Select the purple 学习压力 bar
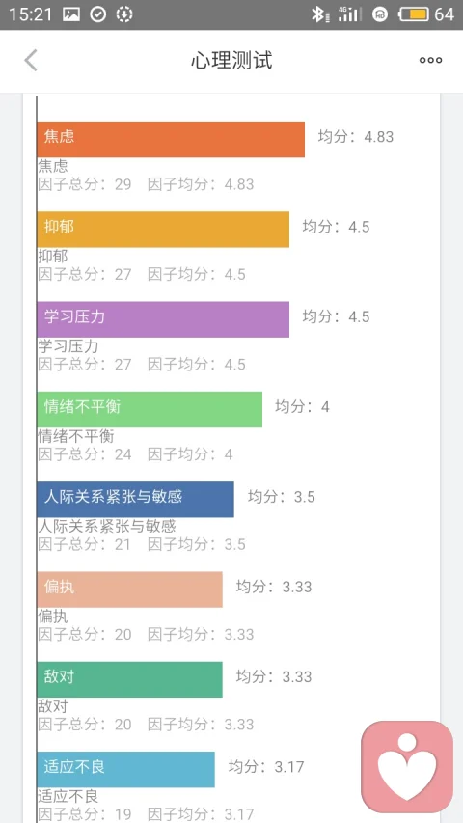Image resolution: width=463 pixels, height=823 pixels. tap(163, 319)
